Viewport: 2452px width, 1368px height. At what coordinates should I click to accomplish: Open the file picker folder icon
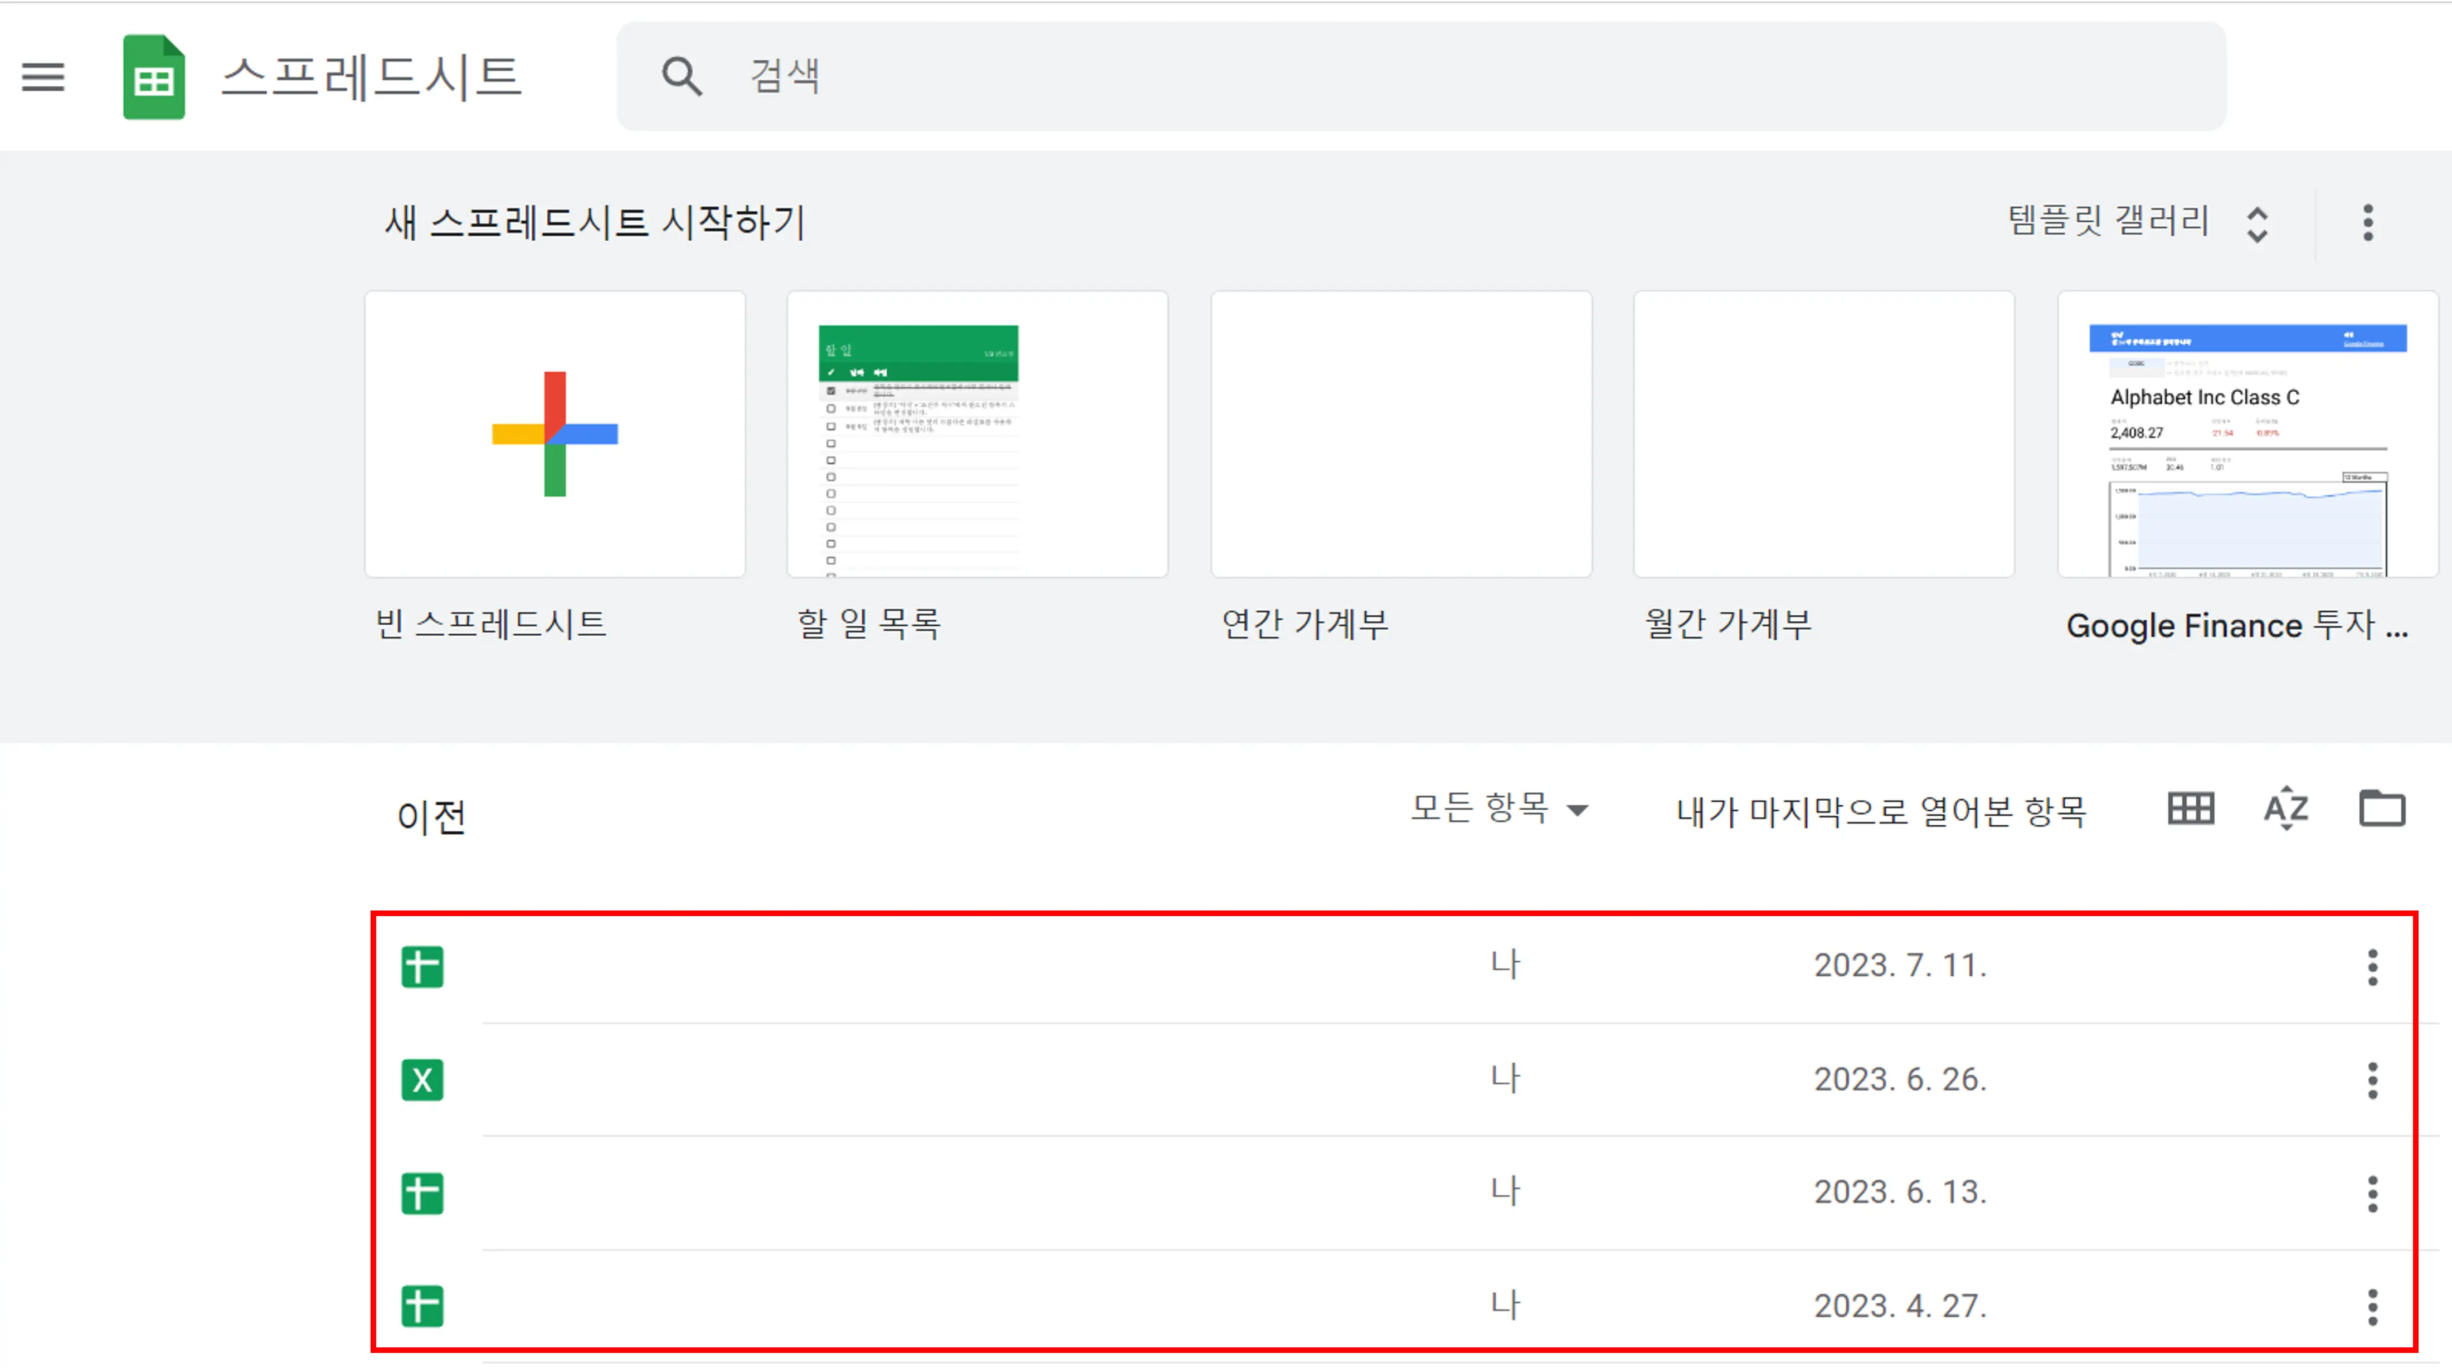pos(2382,809)
